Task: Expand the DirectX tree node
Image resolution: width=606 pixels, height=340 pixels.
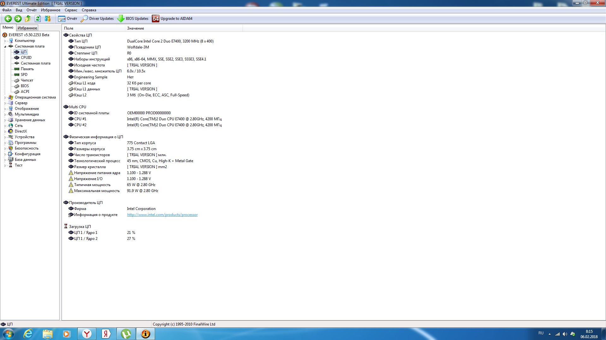Action: (x=5, y=132)
